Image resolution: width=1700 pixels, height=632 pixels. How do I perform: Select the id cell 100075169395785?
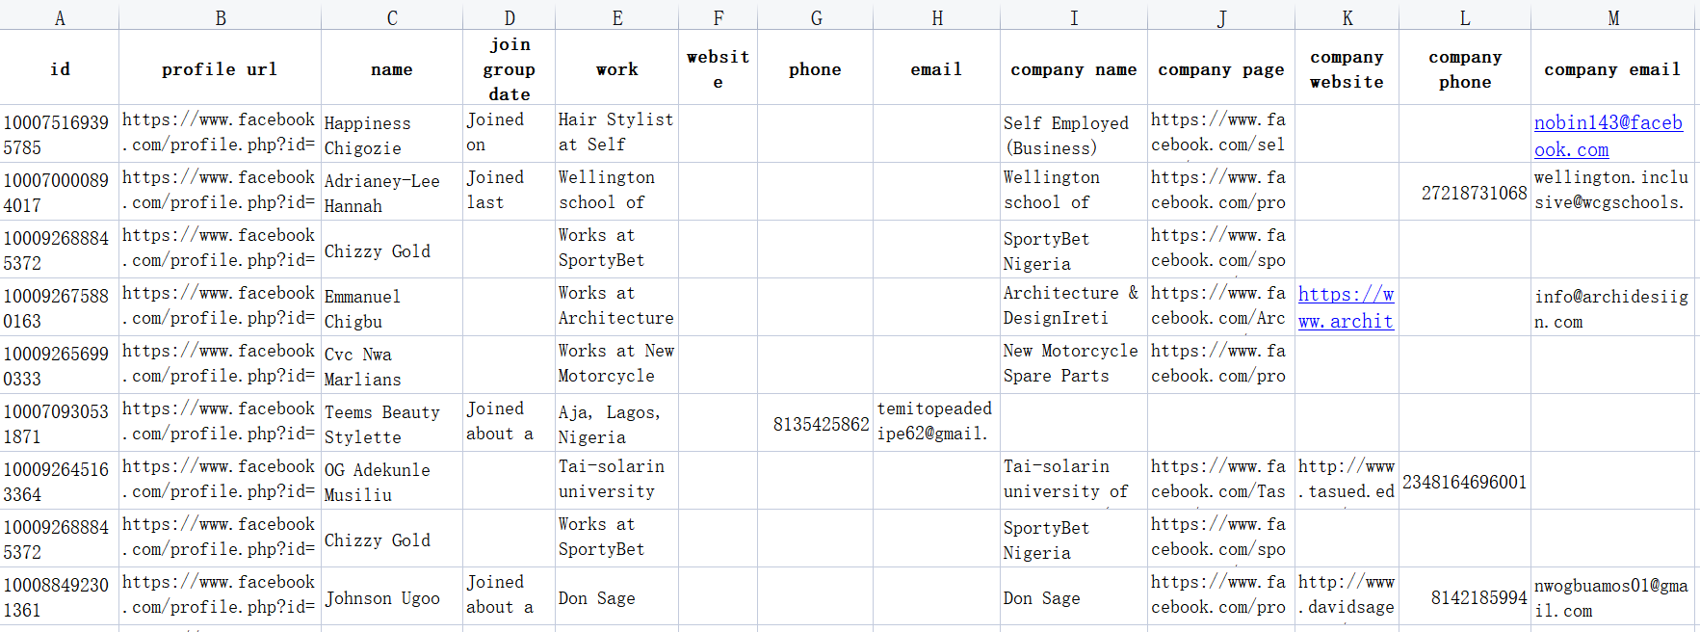tap(60, 134)
